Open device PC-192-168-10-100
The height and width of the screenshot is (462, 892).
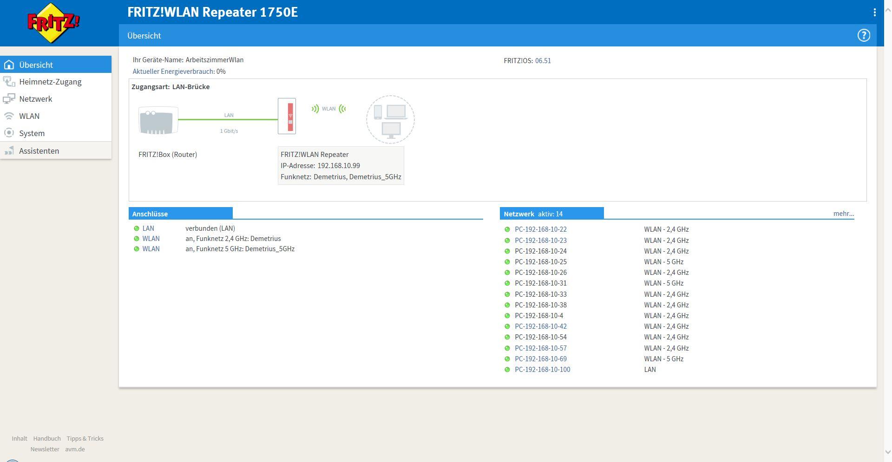tap(543, 370)
